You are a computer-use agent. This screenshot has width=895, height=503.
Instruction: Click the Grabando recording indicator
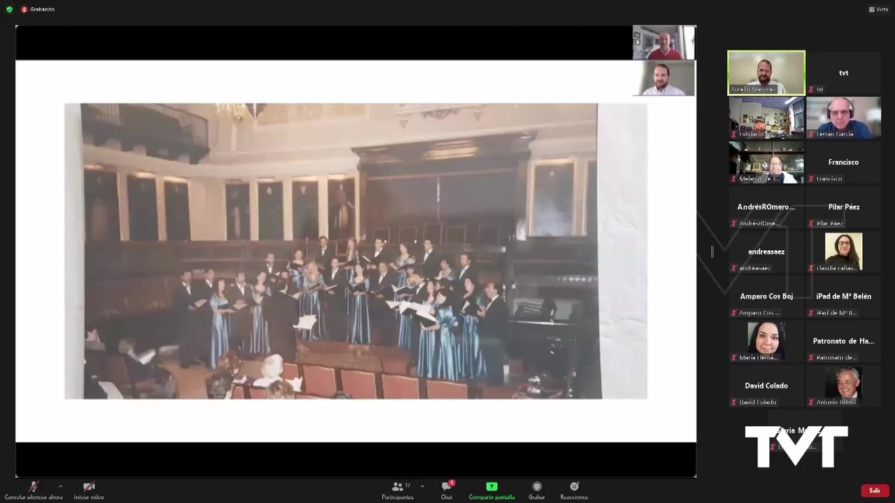[x=38, y=9]
